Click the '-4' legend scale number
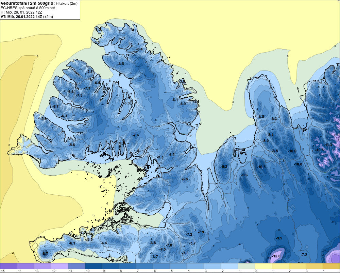 pyautogui.click(x=189, y=271)
